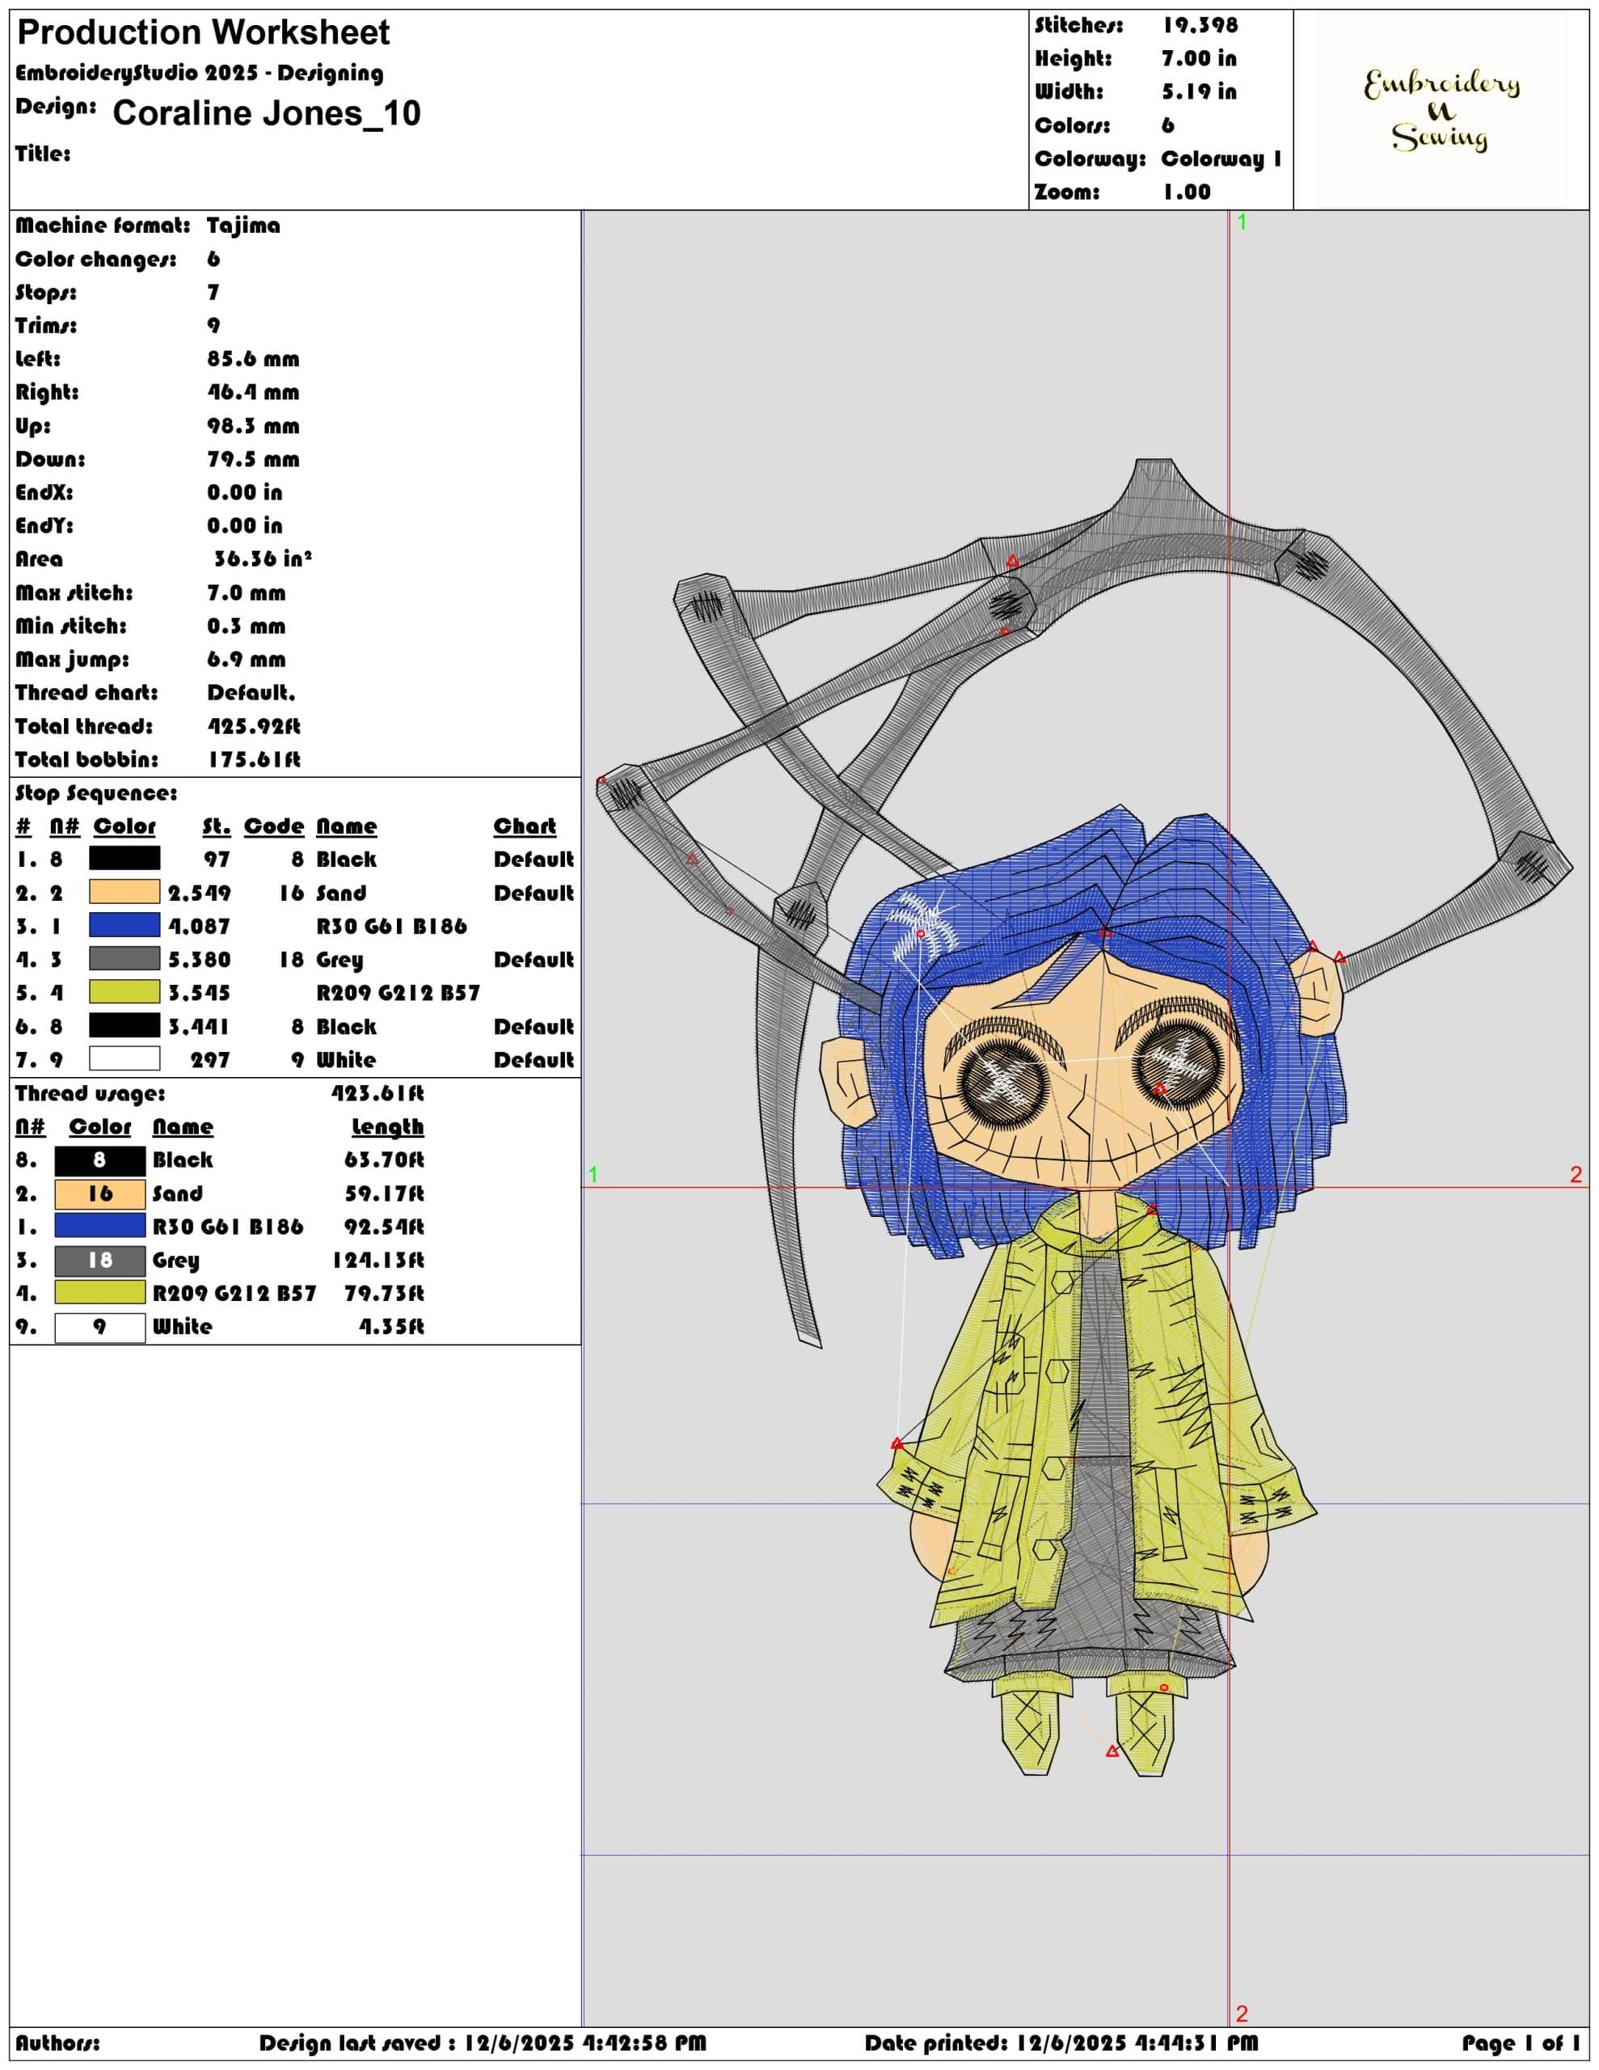Click the Design last saved timestamp
1599x2070 pixels.
coord(483,2043)
